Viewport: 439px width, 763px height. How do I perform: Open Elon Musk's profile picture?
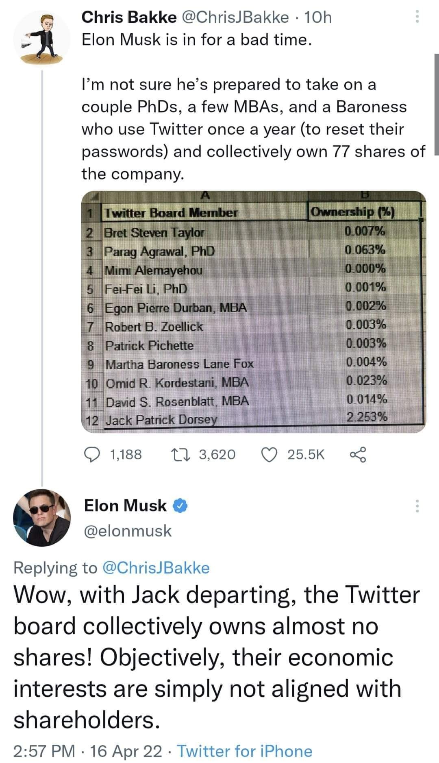pyautogui.click(x=42, y=517)
